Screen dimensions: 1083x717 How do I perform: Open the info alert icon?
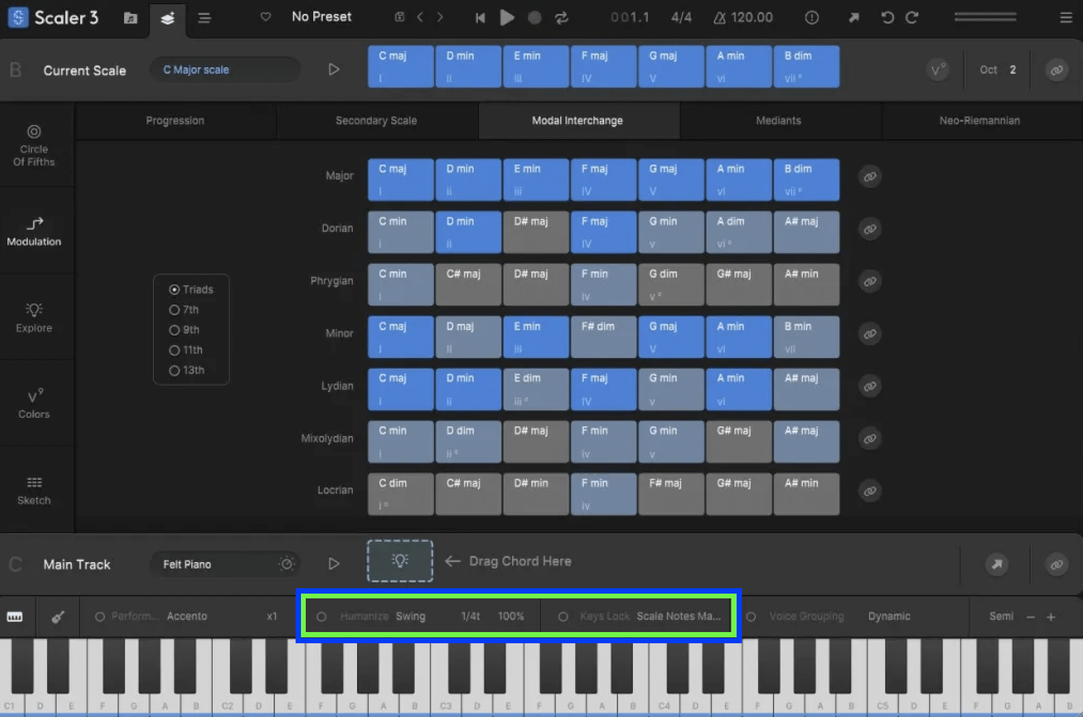811,18
